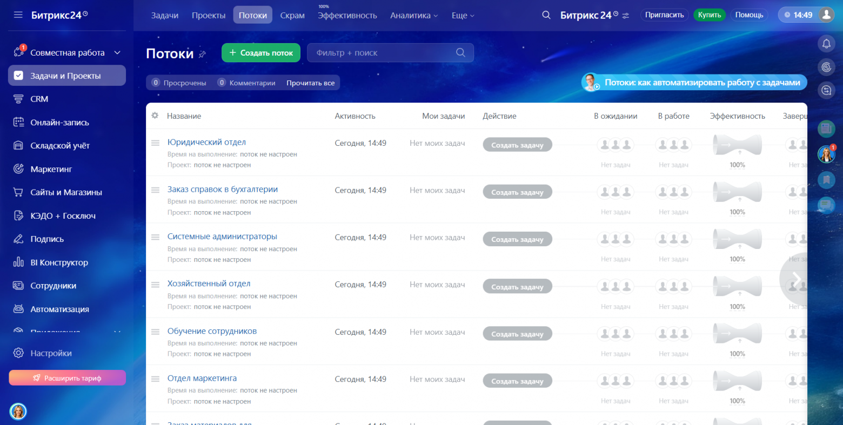Open contact avatar with notification badge in right panel
The width and height of the screenshot is (843, 425).
[826, 154]
